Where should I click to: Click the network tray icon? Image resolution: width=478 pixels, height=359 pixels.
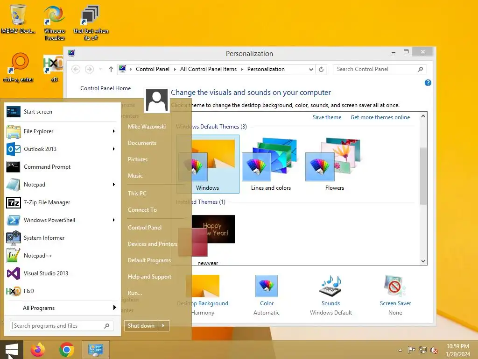click(x=423, y=350)
